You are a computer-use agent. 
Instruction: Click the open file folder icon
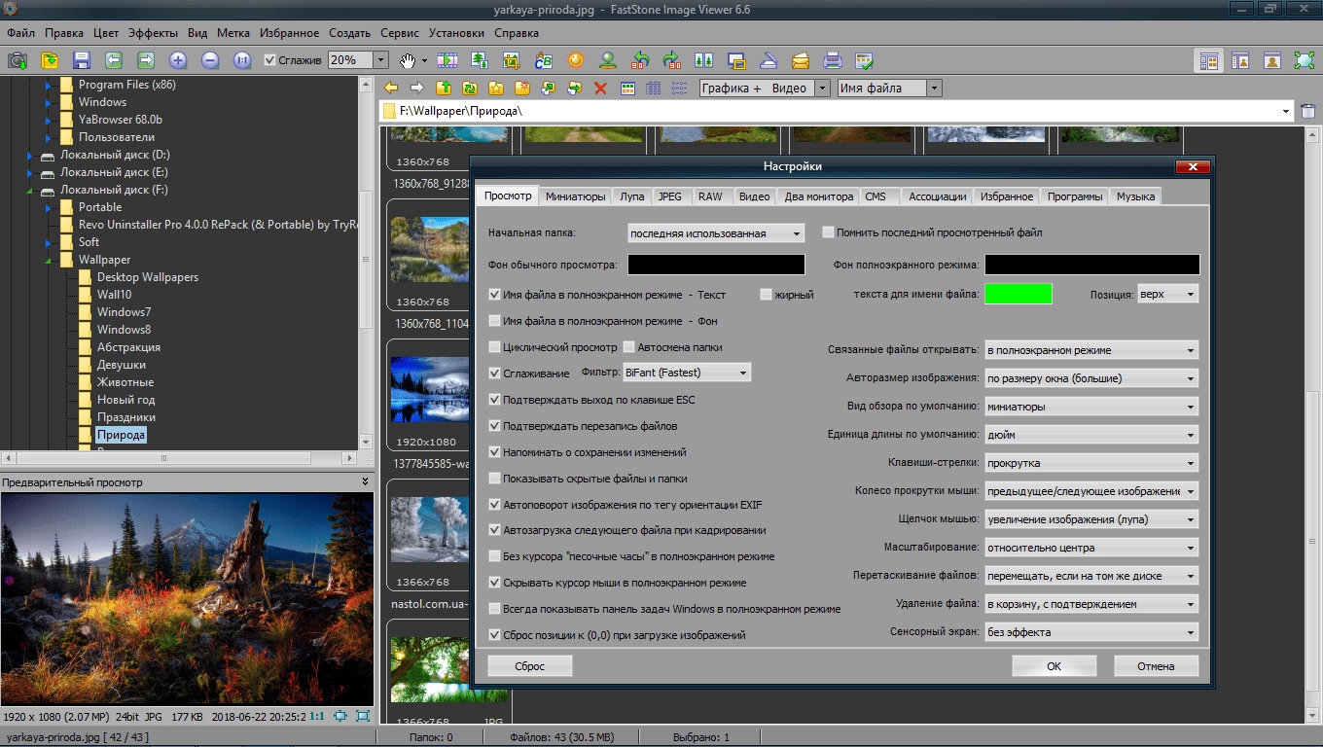(x=50, y=60)
